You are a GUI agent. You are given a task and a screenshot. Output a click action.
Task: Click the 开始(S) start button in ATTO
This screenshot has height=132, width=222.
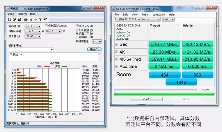click(x=94, y=49)
